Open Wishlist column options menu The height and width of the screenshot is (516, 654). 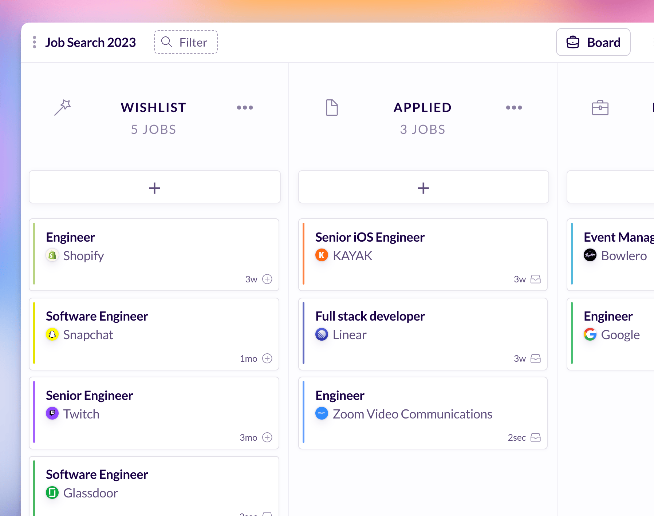tap(245, 108)
